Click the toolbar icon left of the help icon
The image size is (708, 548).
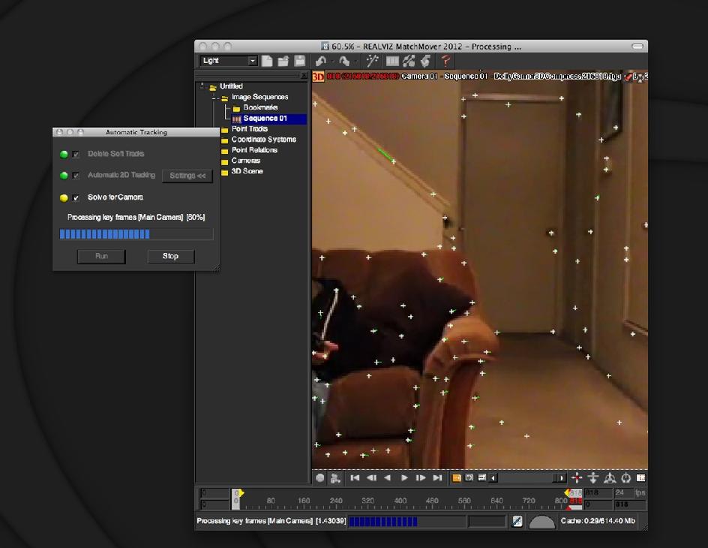425,61
